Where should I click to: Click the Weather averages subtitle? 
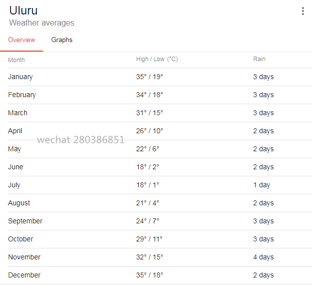pyautogui.click(x=42, y=23)
